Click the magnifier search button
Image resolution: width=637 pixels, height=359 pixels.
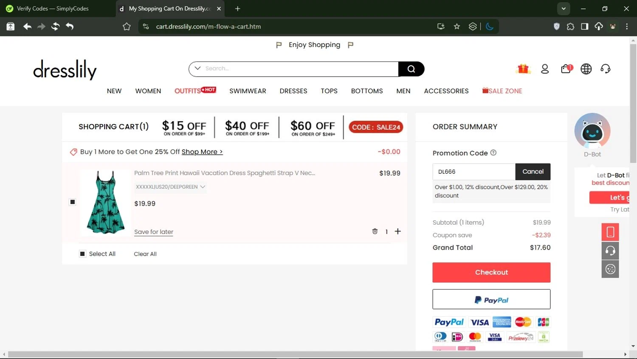pos(411,69)
